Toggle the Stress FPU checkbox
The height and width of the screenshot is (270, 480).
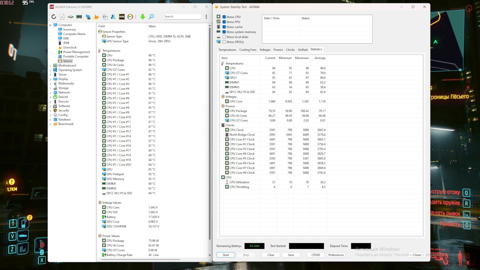pos(224,22)
